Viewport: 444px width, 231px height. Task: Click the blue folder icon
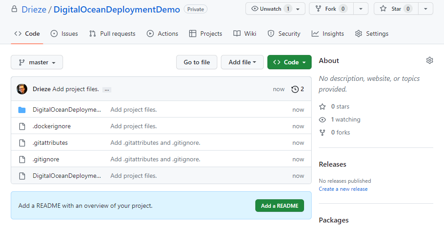click(22, 110)
